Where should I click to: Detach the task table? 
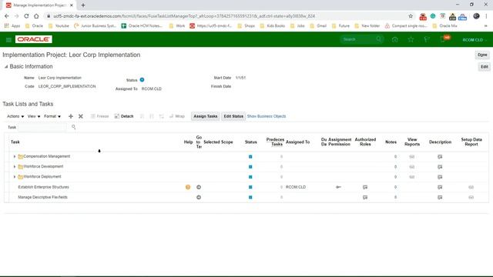(x=124, y=116)
